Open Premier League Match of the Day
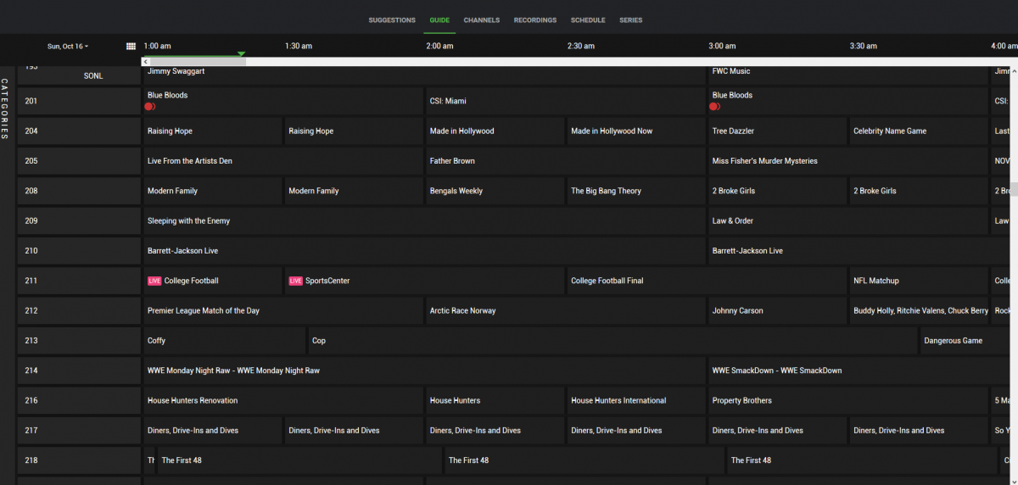 click(204, 311)
